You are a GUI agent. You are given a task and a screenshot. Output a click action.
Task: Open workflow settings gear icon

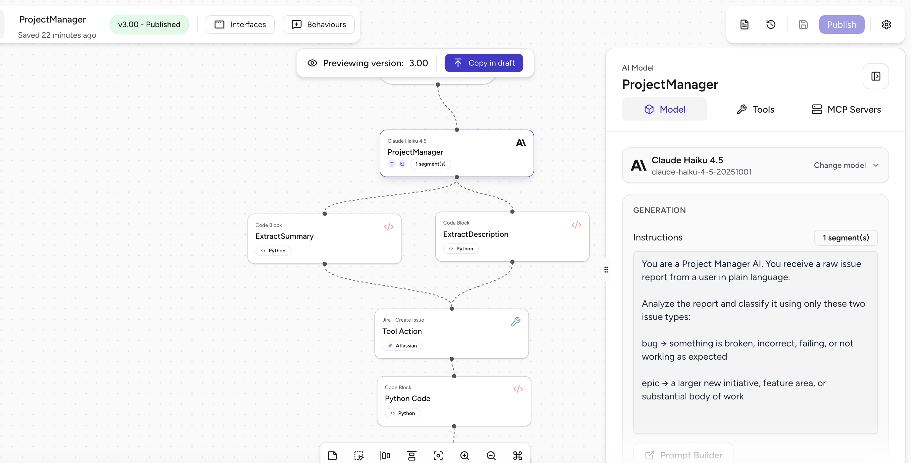(886, 25)
